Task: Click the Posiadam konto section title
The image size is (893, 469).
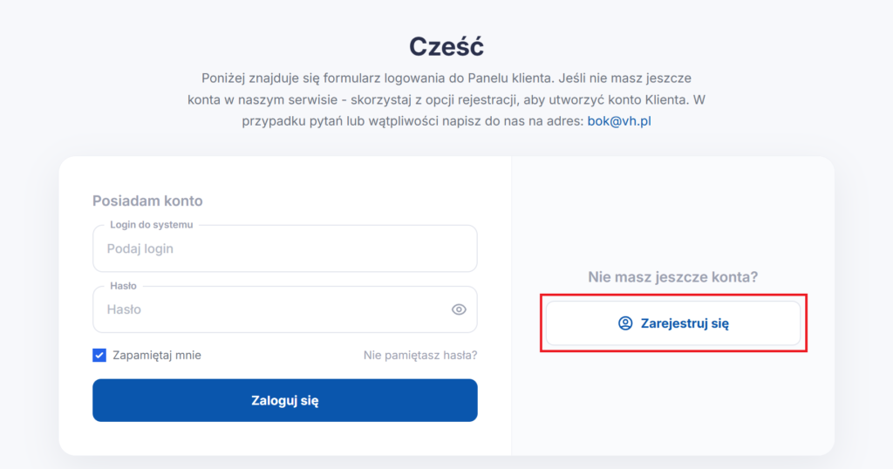Action: [147, 201]
